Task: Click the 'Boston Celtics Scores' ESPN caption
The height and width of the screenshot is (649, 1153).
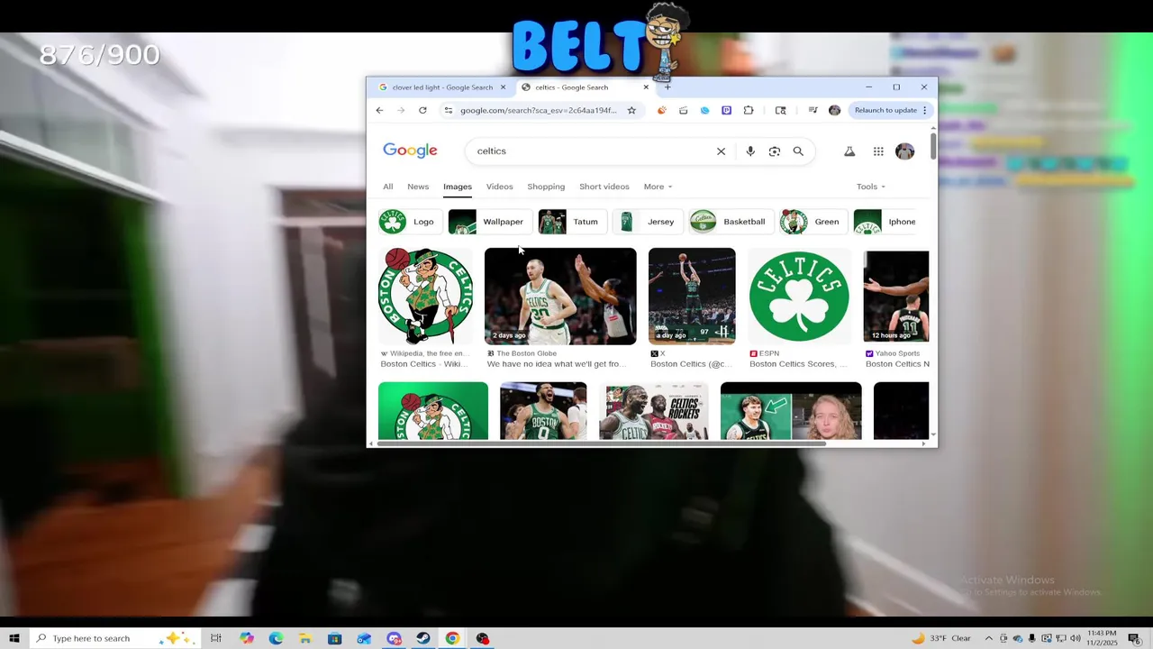Action: point(798,364)
